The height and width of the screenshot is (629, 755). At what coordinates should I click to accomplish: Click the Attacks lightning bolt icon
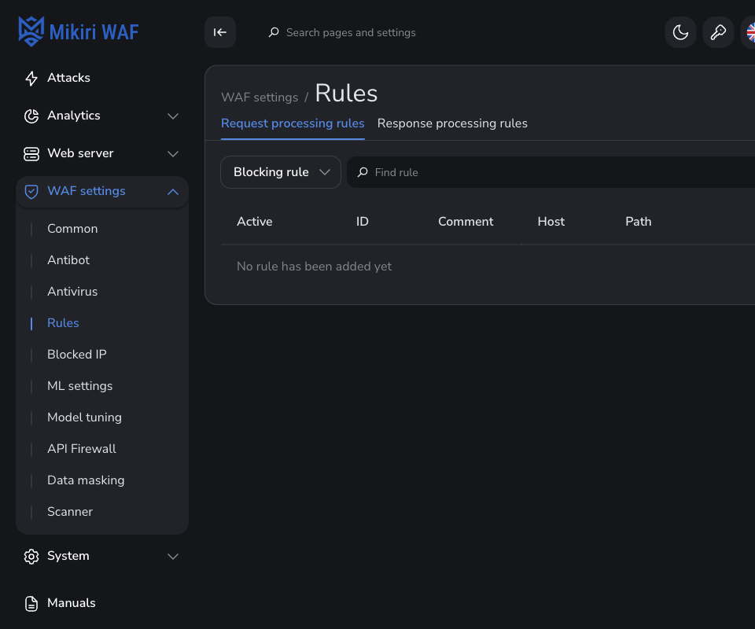tap(31, 78)
